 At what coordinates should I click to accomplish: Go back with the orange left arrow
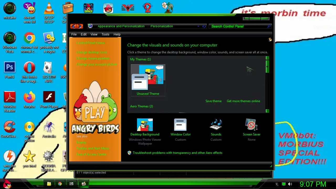click(x=73, y=26)
